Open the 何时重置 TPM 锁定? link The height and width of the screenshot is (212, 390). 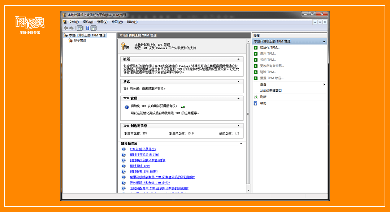click(x=144, y=172)
